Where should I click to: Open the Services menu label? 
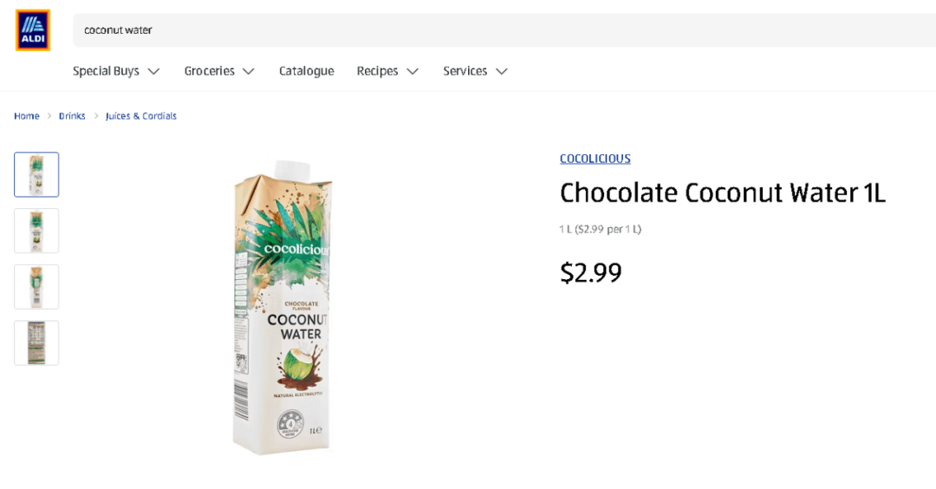click(x=465, y=71)
